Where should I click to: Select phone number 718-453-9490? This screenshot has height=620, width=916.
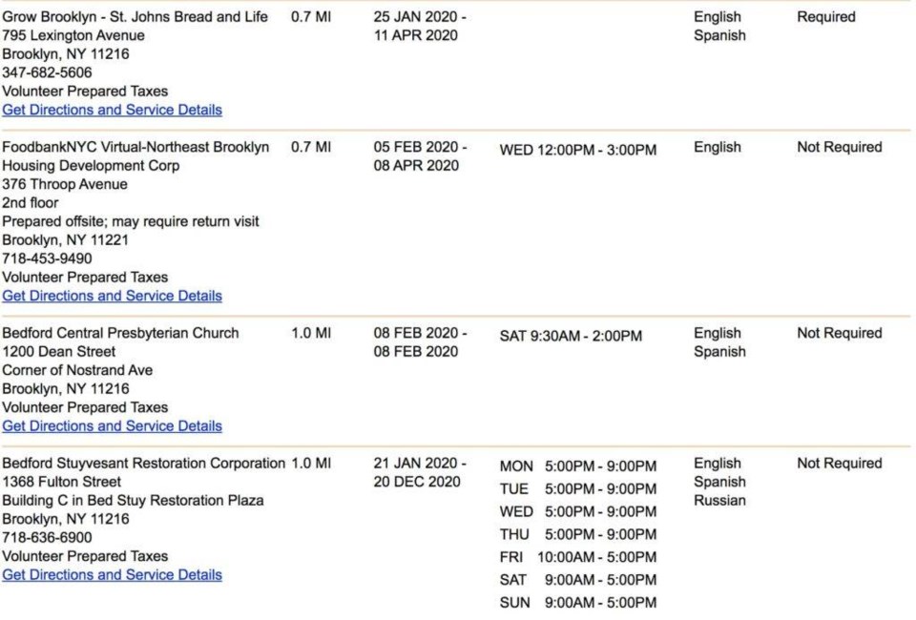[x=48, y=258]
